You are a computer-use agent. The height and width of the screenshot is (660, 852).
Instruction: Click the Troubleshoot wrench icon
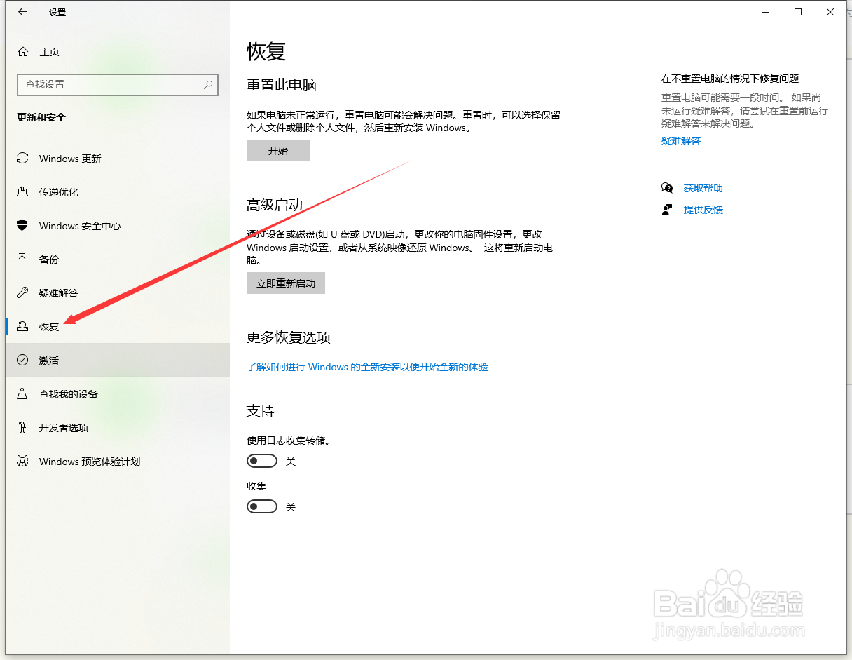(x=23, y=293)
